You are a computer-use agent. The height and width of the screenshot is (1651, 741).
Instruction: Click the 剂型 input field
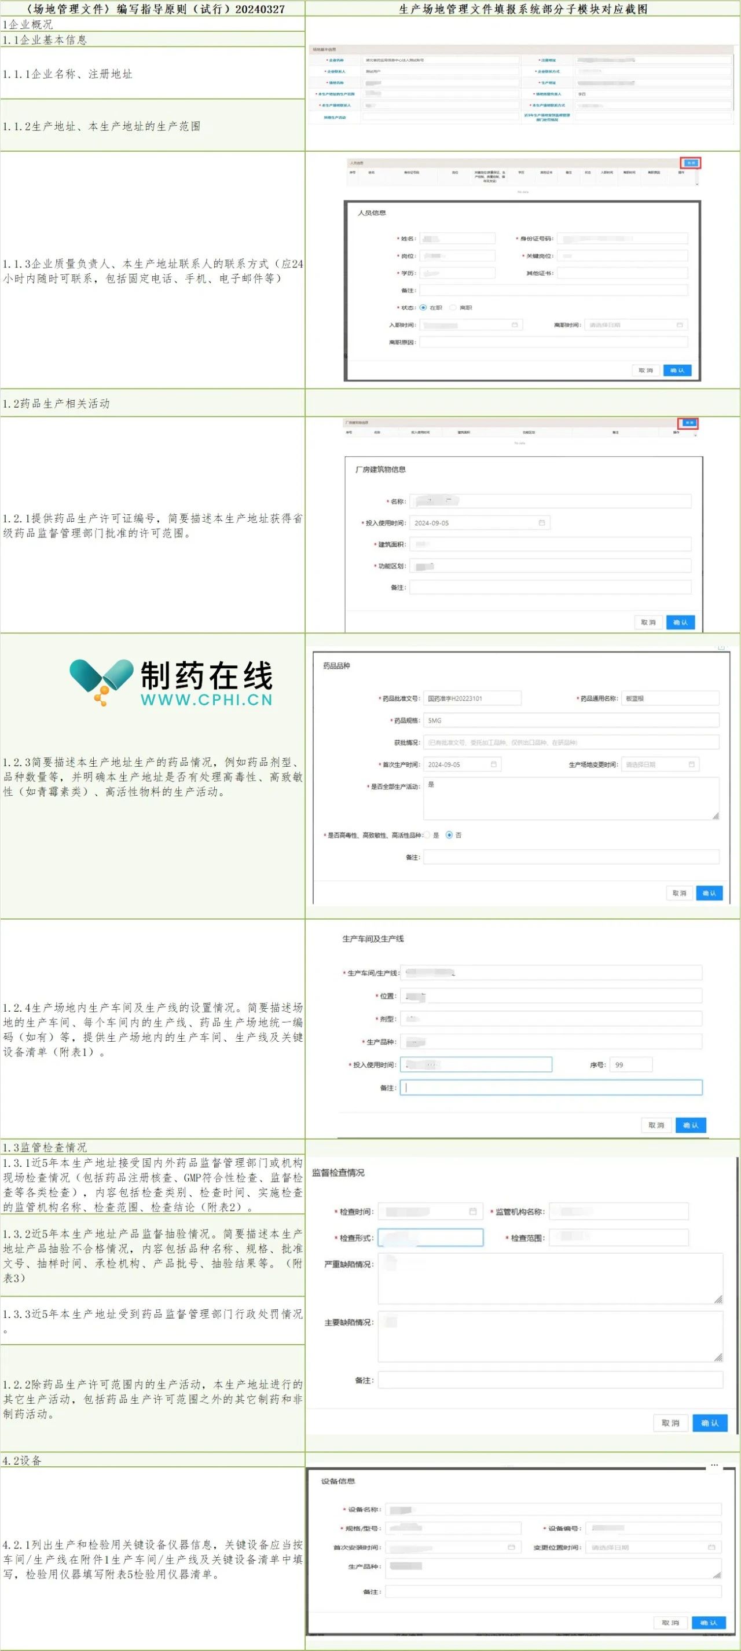tap(551, 1019)
